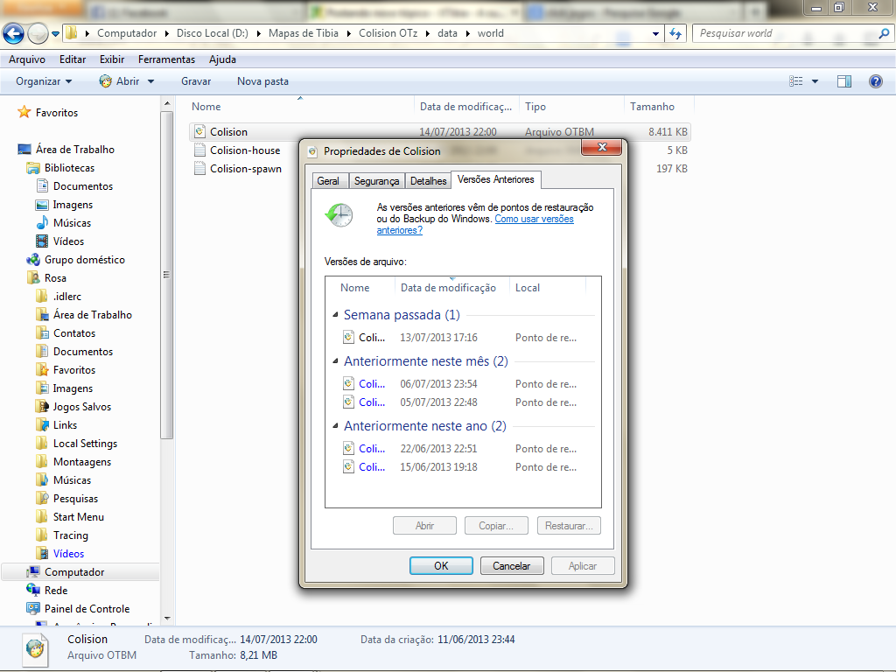
Task: Open the view options dropdown arrow
Action: pos(815,81)
